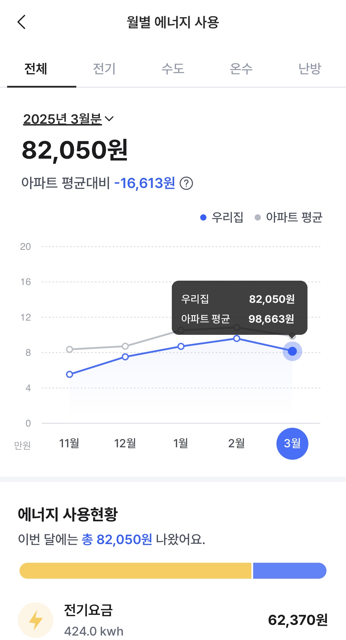346x640 pixels.
Task: Open the 수도 tab
Action: [x=173, y=69]
